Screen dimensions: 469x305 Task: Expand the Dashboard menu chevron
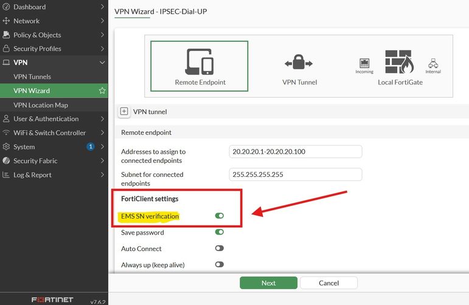click(102, 7)
